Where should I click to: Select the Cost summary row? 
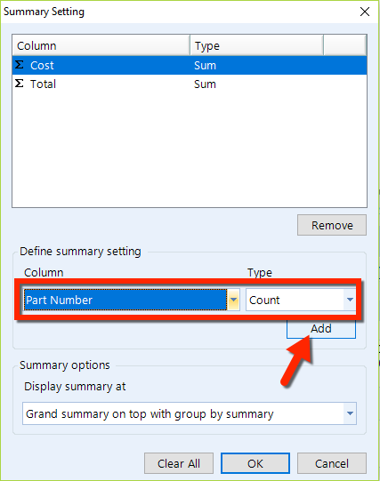(190, 65)
